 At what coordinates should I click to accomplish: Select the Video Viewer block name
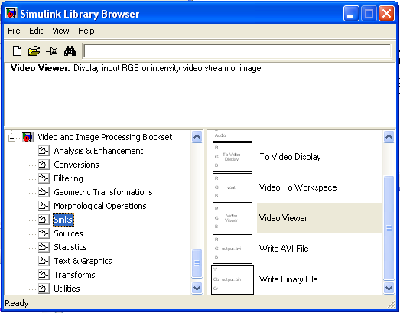pos(283,218)
